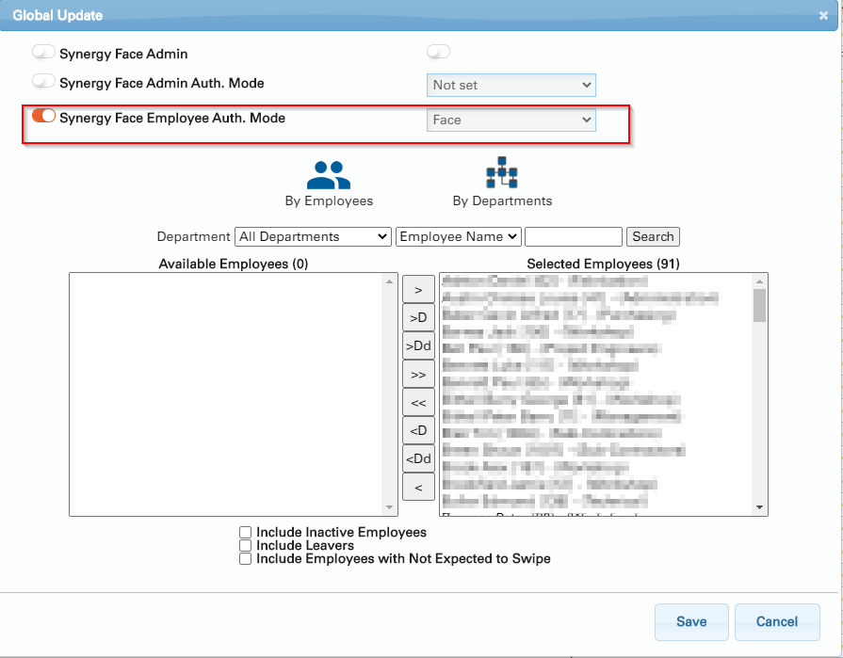Image resolution: width=843 pixels, height=658 pixels.
Task: Click the >D move button
Action: tap(418, 317)
